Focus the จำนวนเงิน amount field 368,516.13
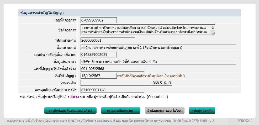Screen dimensions: 259x125 [126, 83]
